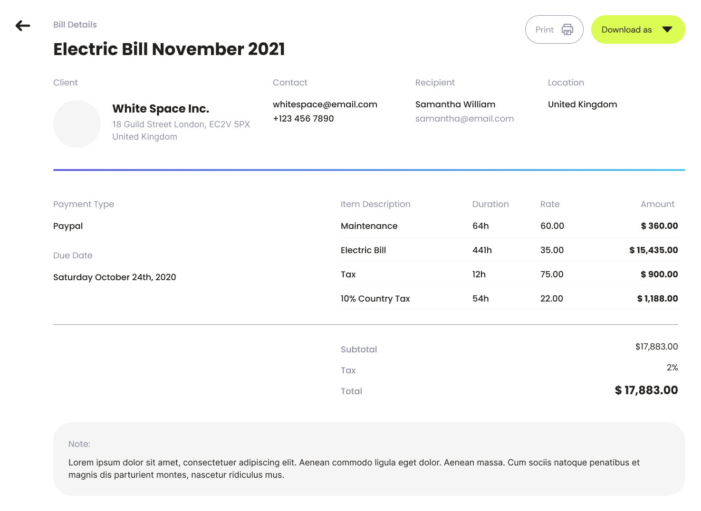Click the Bill Details breadcrumb label

coord(75,25)
